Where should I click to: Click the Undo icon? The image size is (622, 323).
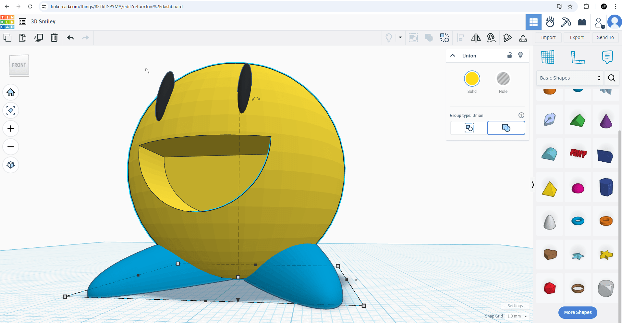[x=70, y=38]
